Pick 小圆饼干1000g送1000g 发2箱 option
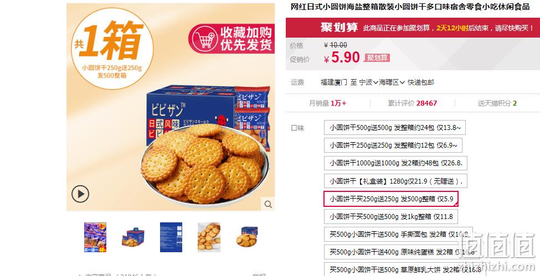 click(x=395, y=163)
